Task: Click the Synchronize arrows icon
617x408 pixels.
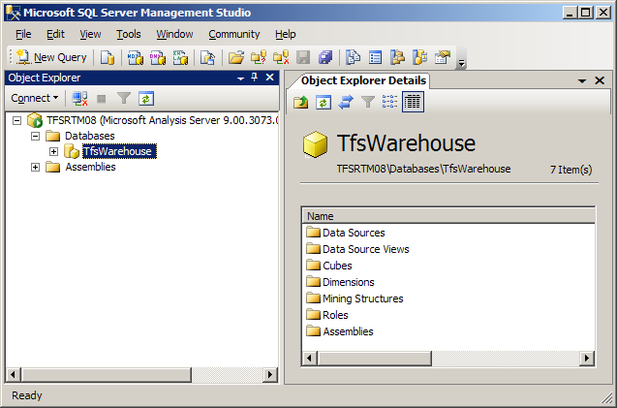Action: [346, 103]
